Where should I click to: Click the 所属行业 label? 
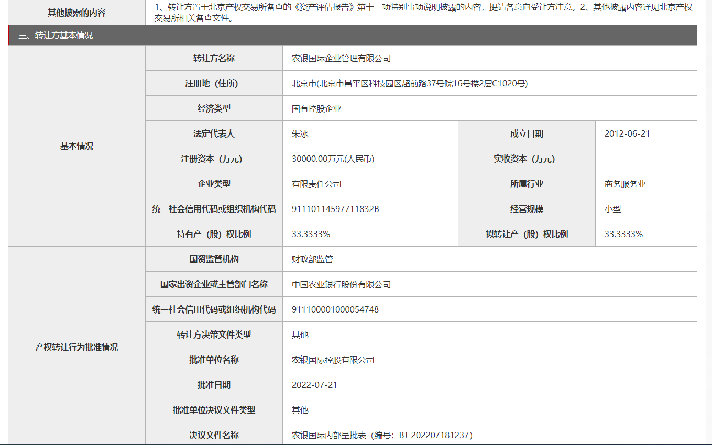pyautogui.click(x=527, y=184)
